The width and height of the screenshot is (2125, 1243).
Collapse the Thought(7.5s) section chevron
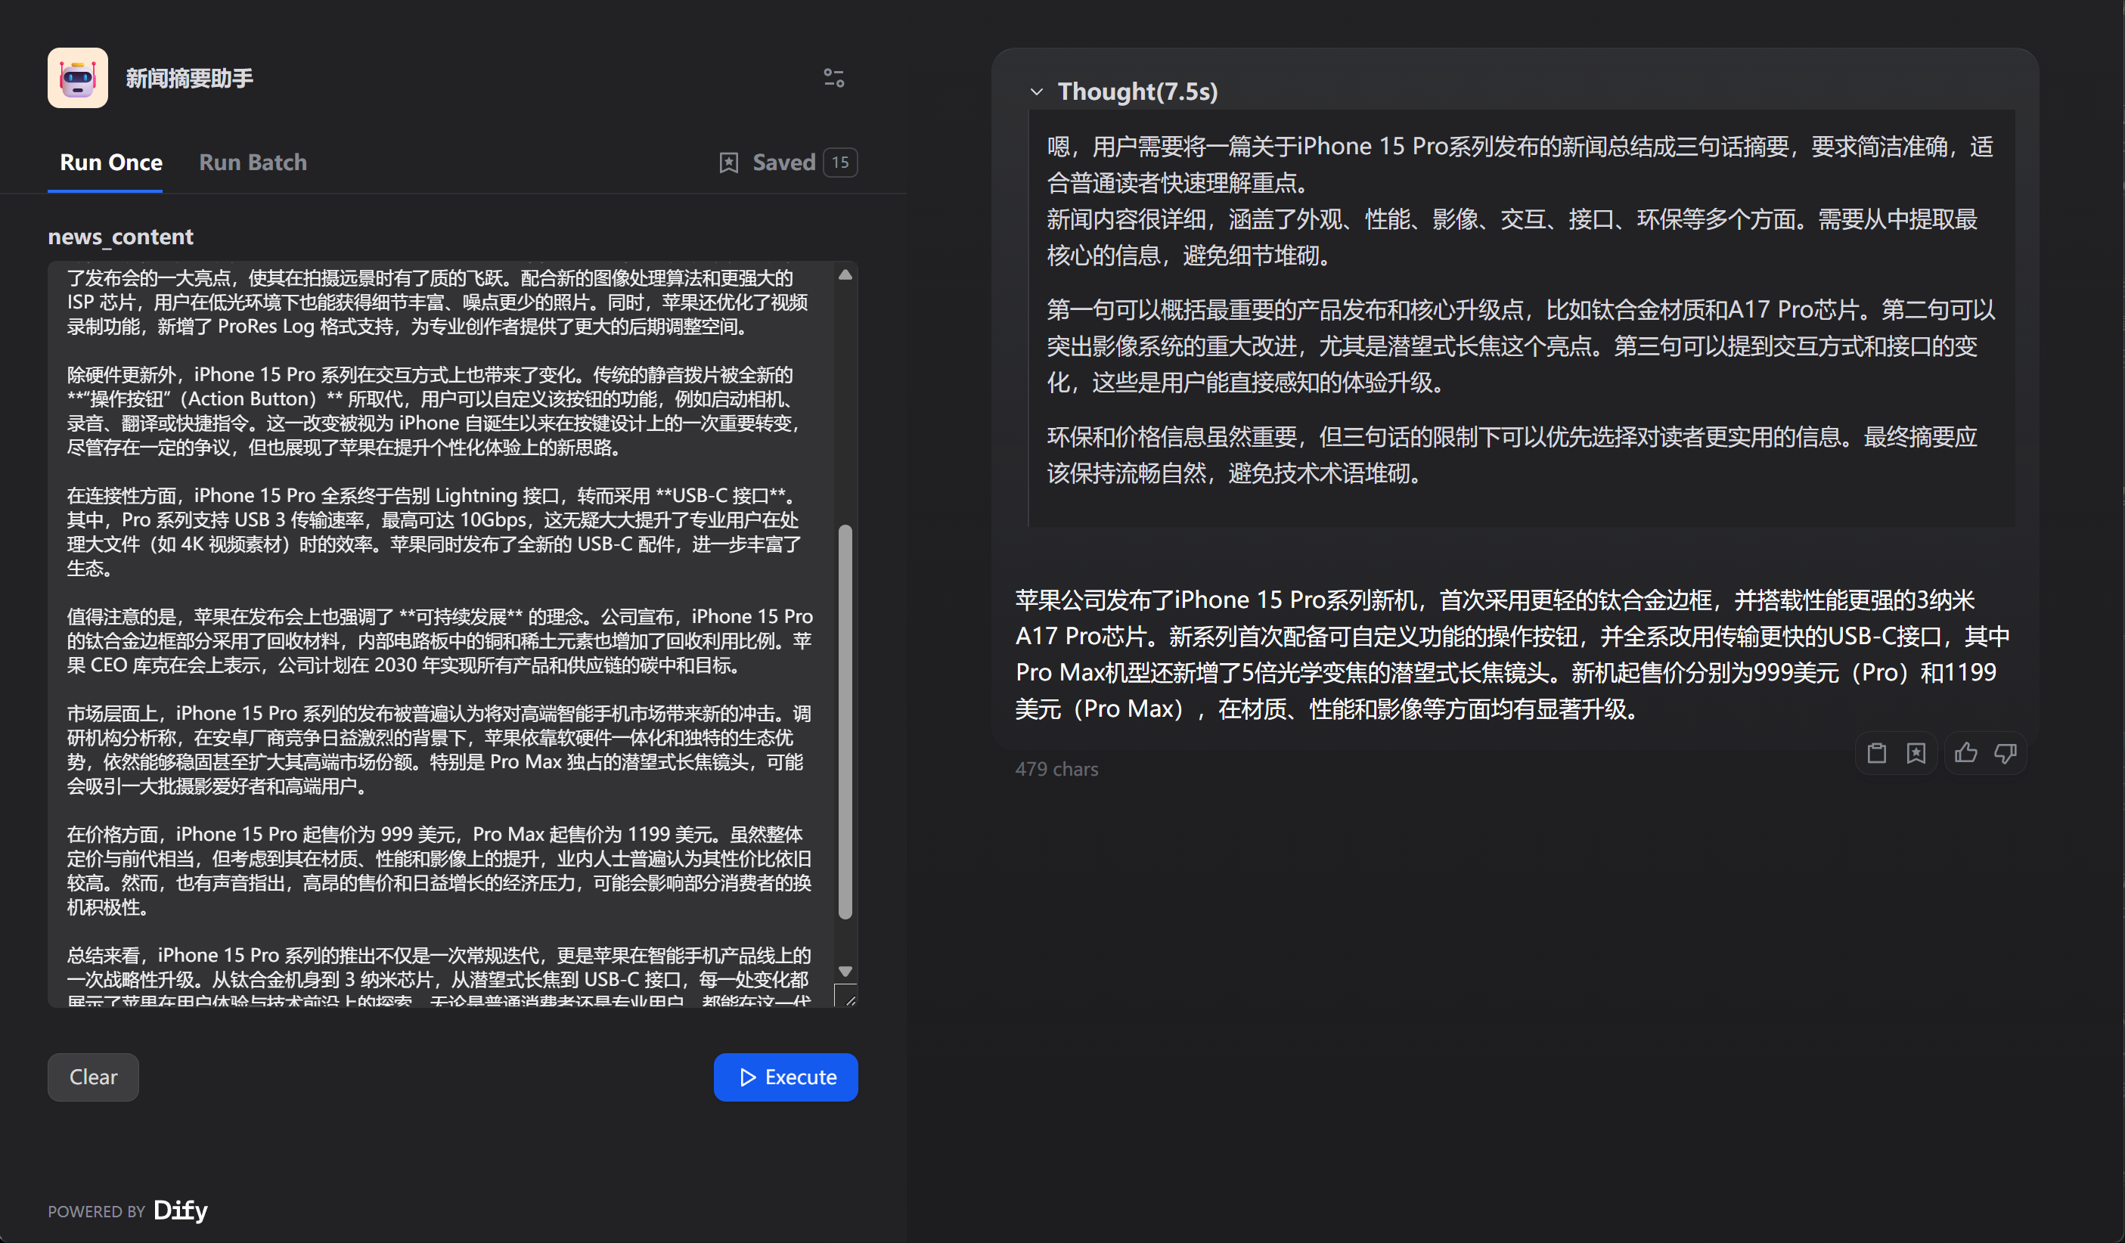point(1036,92)
